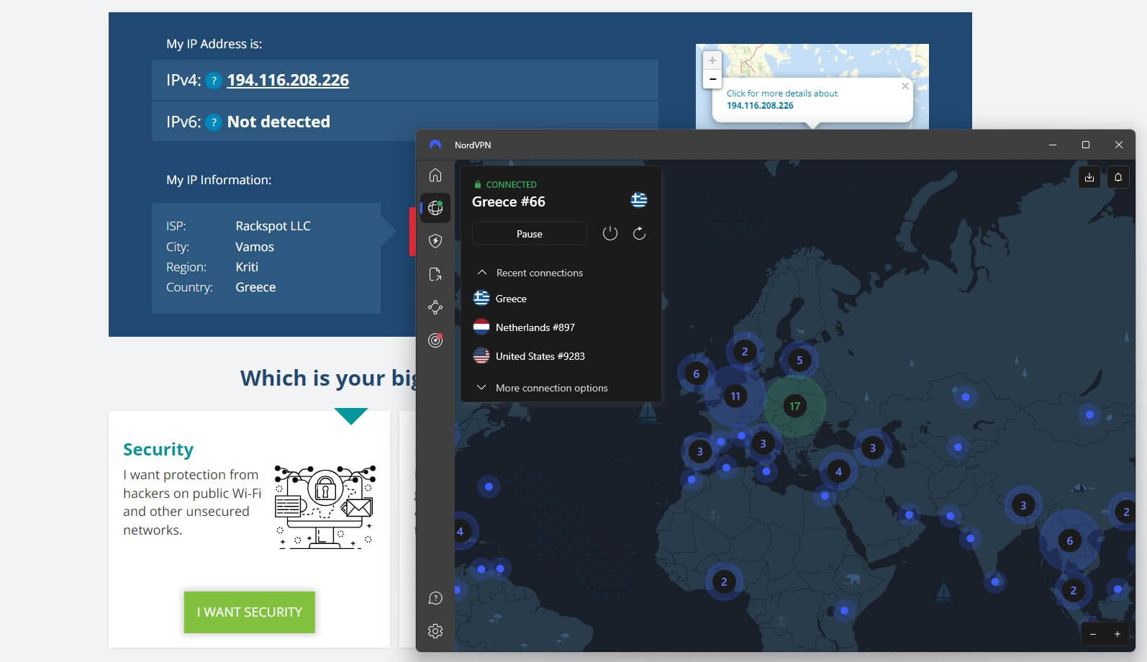The height and width of the screenshot is (662, 1147).
Task: Zoom in on the IP location map
Action: pos(712,60)
